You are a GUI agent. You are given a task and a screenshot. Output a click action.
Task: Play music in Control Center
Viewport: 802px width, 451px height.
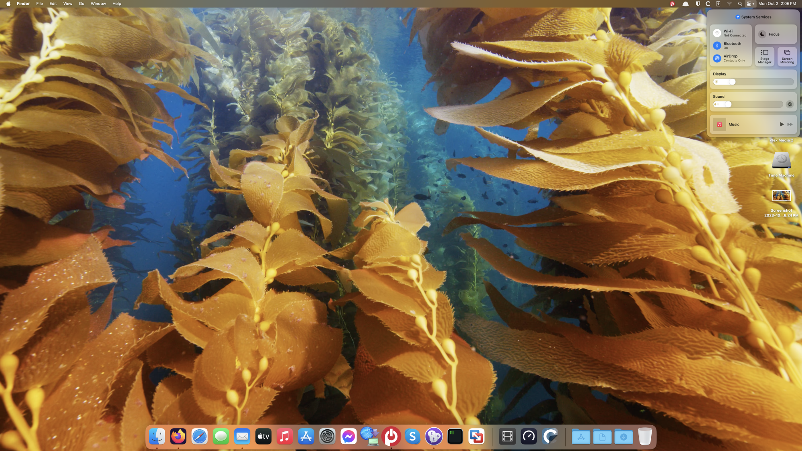(782, 124)
